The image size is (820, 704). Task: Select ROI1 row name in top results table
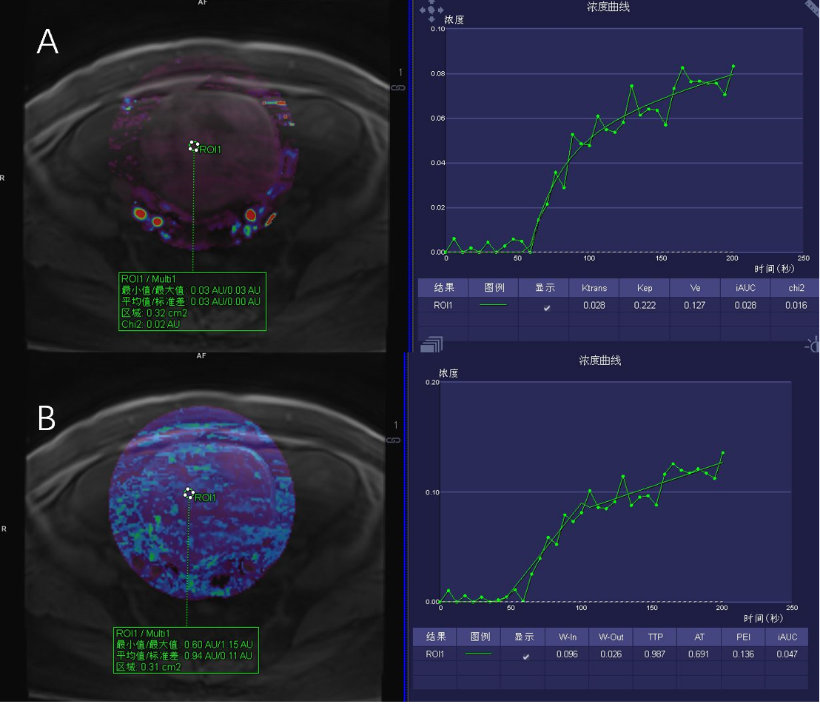click(x=443, y=304)
